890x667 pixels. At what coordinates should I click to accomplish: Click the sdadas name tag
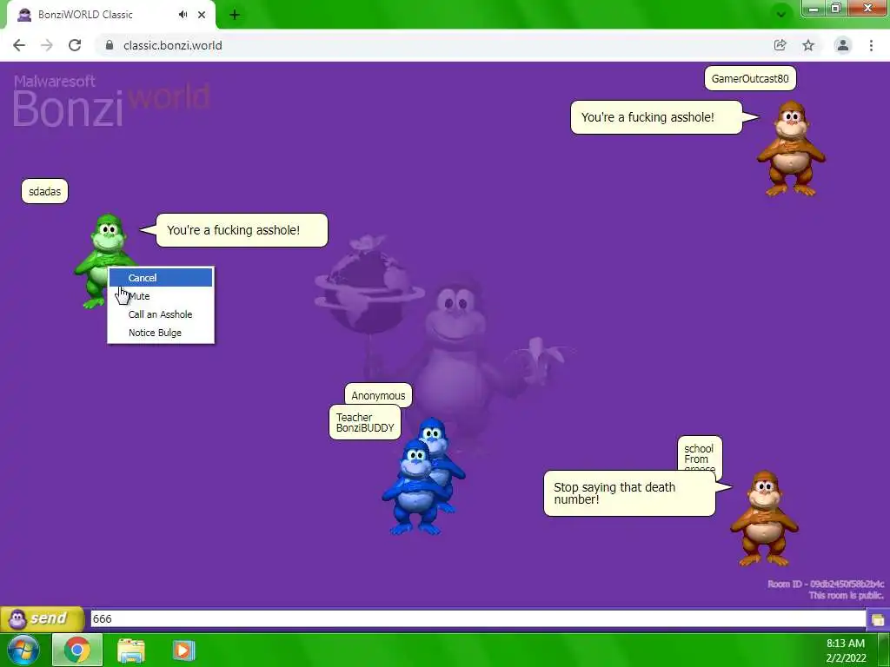(45, 191)
